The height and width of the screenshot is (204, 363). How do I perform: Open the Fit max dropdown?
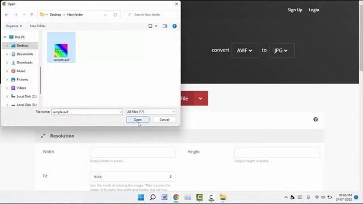pyautogui.click(x=133, y=177)
